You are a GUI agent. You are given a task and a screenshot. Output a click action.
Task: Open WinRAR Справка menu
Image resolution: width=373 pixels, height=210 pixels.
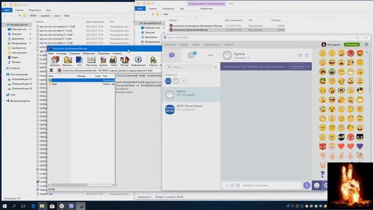point(117,54)
